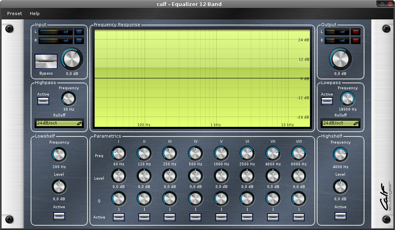This screenshot has width=395, height=230.
Task: Click the Output R channel red clip indicator
Action: pos(355,40)
